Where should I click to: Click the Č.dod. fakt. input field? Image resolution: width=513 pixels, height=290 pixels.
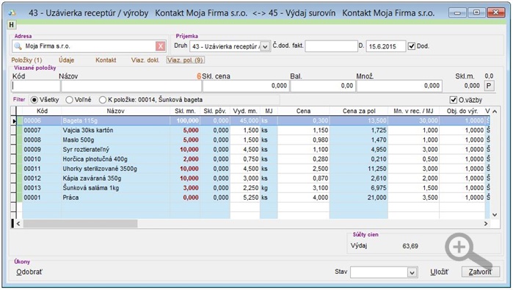pos(331,46)
